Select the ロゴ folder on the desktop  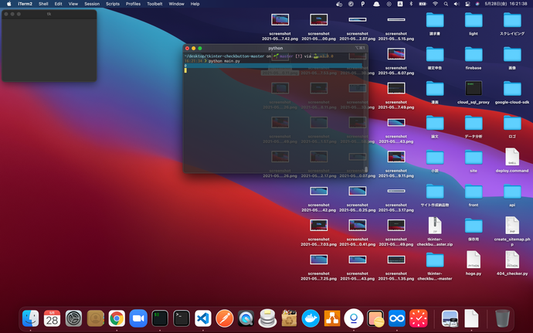tap(512, 124)
